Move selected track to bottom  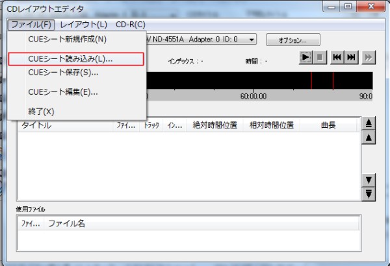(369, 193)
